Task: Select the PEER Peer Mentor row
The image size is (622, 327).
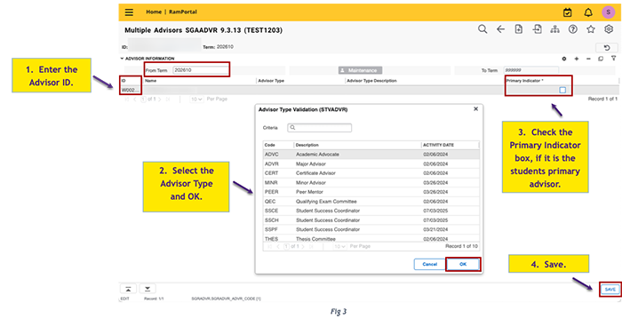Action: (371, 192)
